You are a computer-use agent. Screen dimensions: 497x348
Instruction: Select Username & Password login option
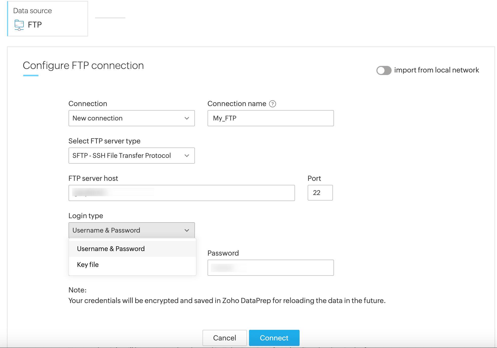[x=111, y=249]
